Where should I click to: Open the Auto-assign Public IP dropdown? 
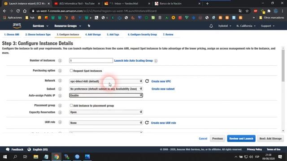pos(106,95)
